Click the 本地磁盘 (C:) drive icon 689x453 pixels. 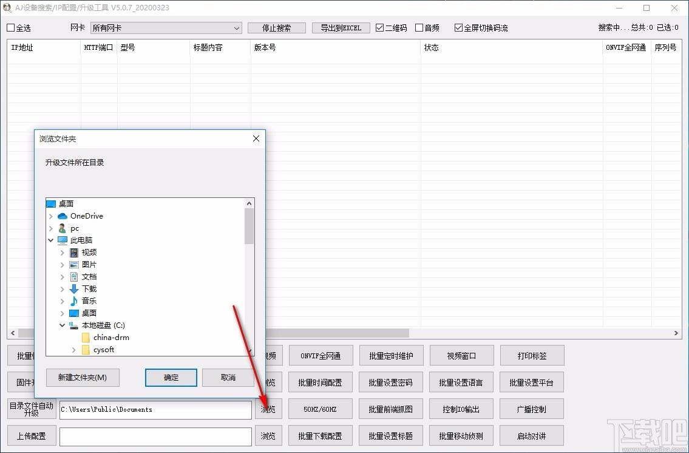(74, 325)
